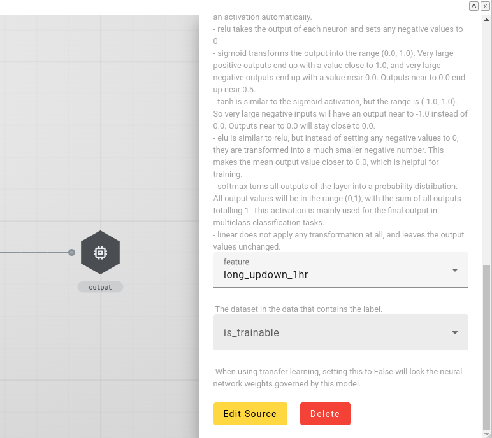
Task: Delete the selected output node
Action: click(325, 414)
